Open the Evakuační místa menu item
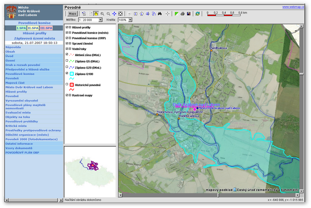Image resolution: width=311 pixels, height=208 pixels. (x=18, y=113)
